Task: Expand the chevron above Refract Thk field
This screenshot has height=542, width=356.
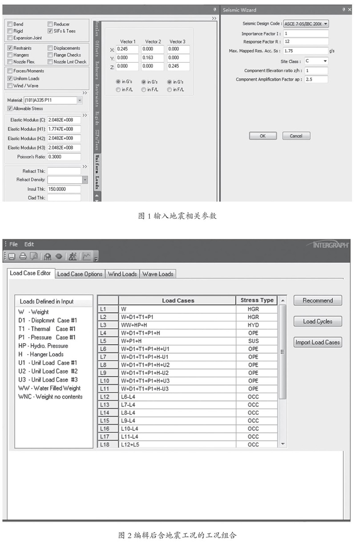Action: [x=85, y=166]
